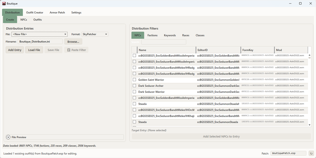This screenshot has width=316, height=158.
Task: Click the NPC search input field
Action: (x=164, y=42)
